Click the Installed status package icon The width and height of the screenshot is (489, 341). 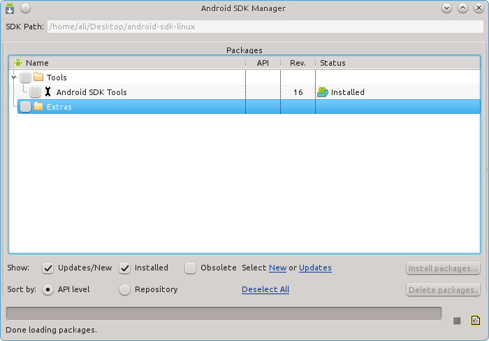click(x=323, y=92)
